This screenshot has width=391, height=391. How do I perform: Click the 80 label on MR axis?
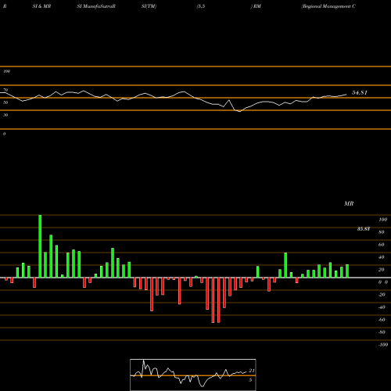(x=382, y=232)
